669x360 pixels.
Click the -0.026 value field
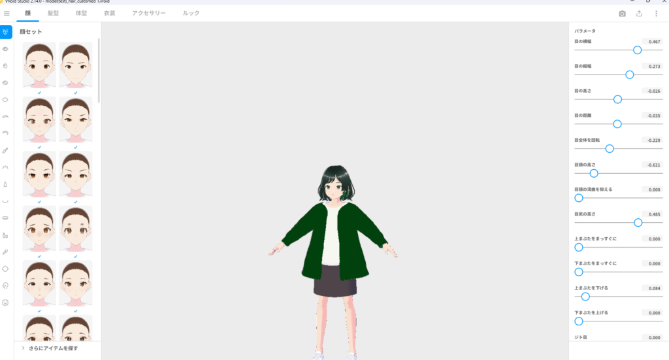point(652,91)
